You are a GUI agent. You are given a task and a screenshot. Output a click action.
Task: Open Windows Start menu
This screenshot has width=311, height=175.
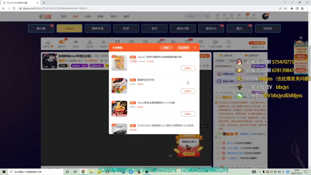point(4,171)
